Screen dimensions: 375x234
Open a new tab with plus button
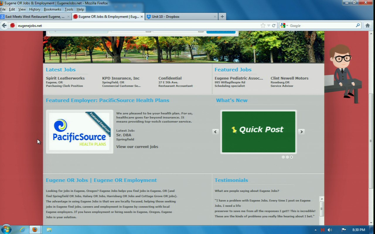tap(222, 17)
